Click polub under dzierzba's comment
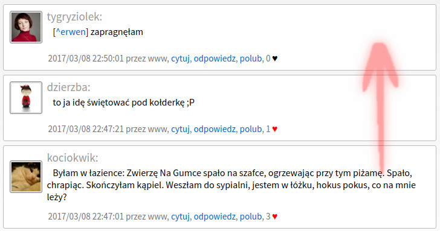This screenshot has width=440, height=231. tap(251, 129)
